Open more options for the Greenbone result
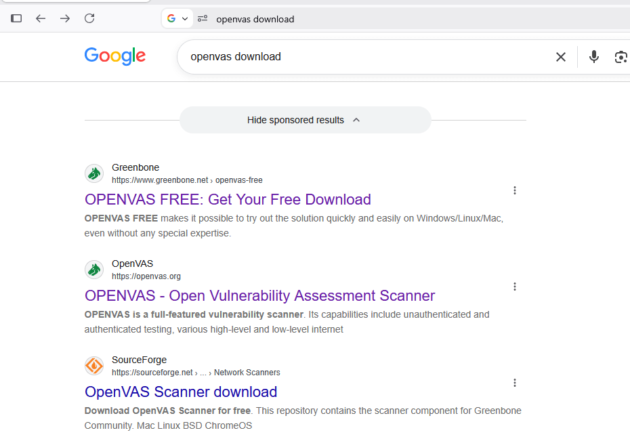The width and height of the screenshot is (630, 441). pyautogui.click(x=515, y=190)
